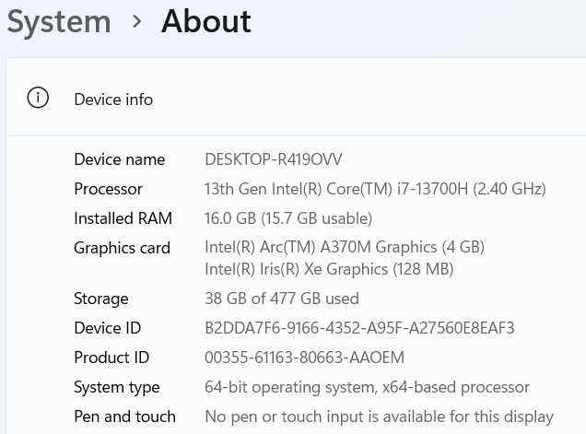
Task: Select Device ID value B2DDA7F6-9166-4352-A95F-A27560E8EAF3
Action: pos(359,328)
